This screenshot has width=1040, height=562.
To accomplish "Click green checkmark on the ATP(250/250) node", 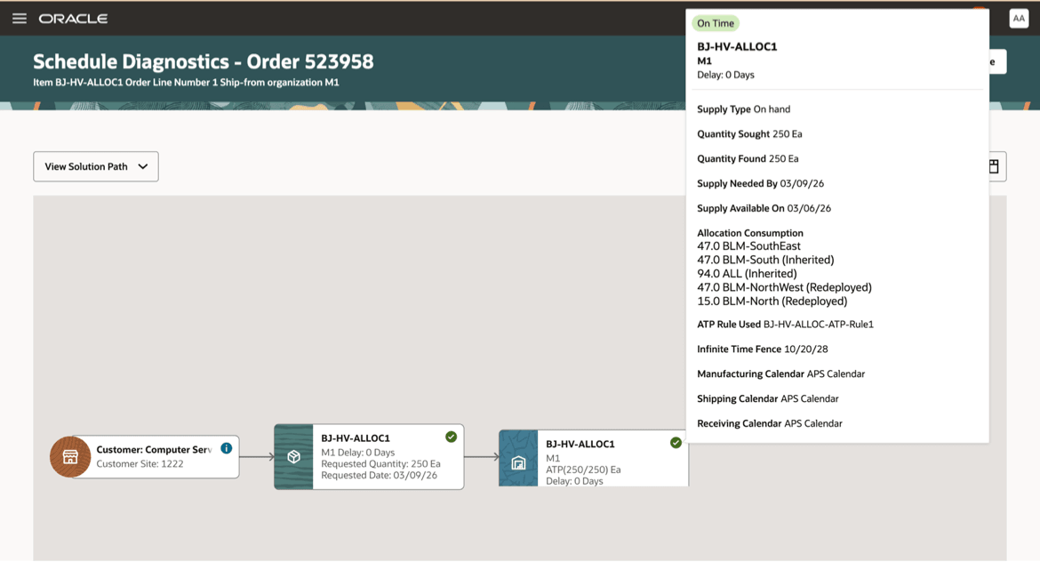I will (x=676, y=443).
